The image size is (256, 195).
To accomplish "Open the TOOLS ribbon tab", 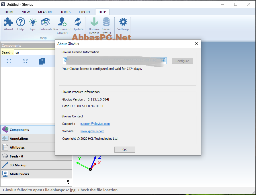I will pos(65,12).
